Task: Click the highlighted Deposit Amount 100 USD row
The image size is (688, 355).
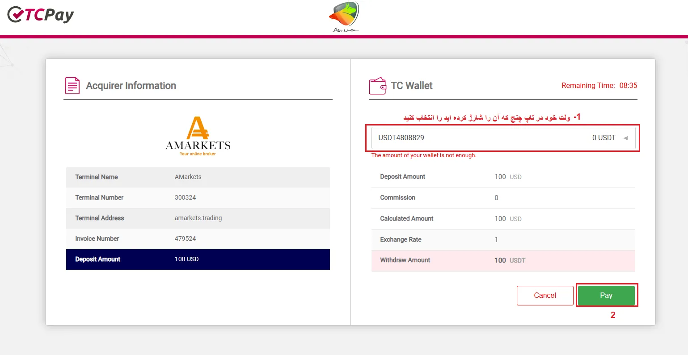Action: coord(198,259)
